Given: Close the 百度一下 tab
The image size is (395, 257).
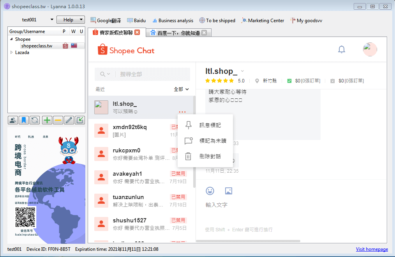Looking at the screenshot, I should pos(204,32).
